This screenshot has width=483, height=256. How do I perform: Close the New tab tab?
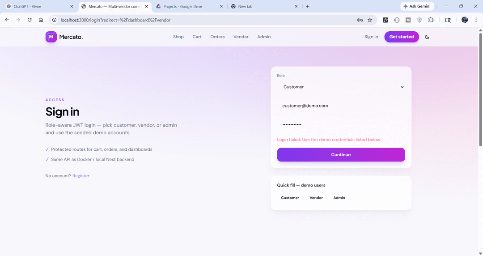[296, 6]
